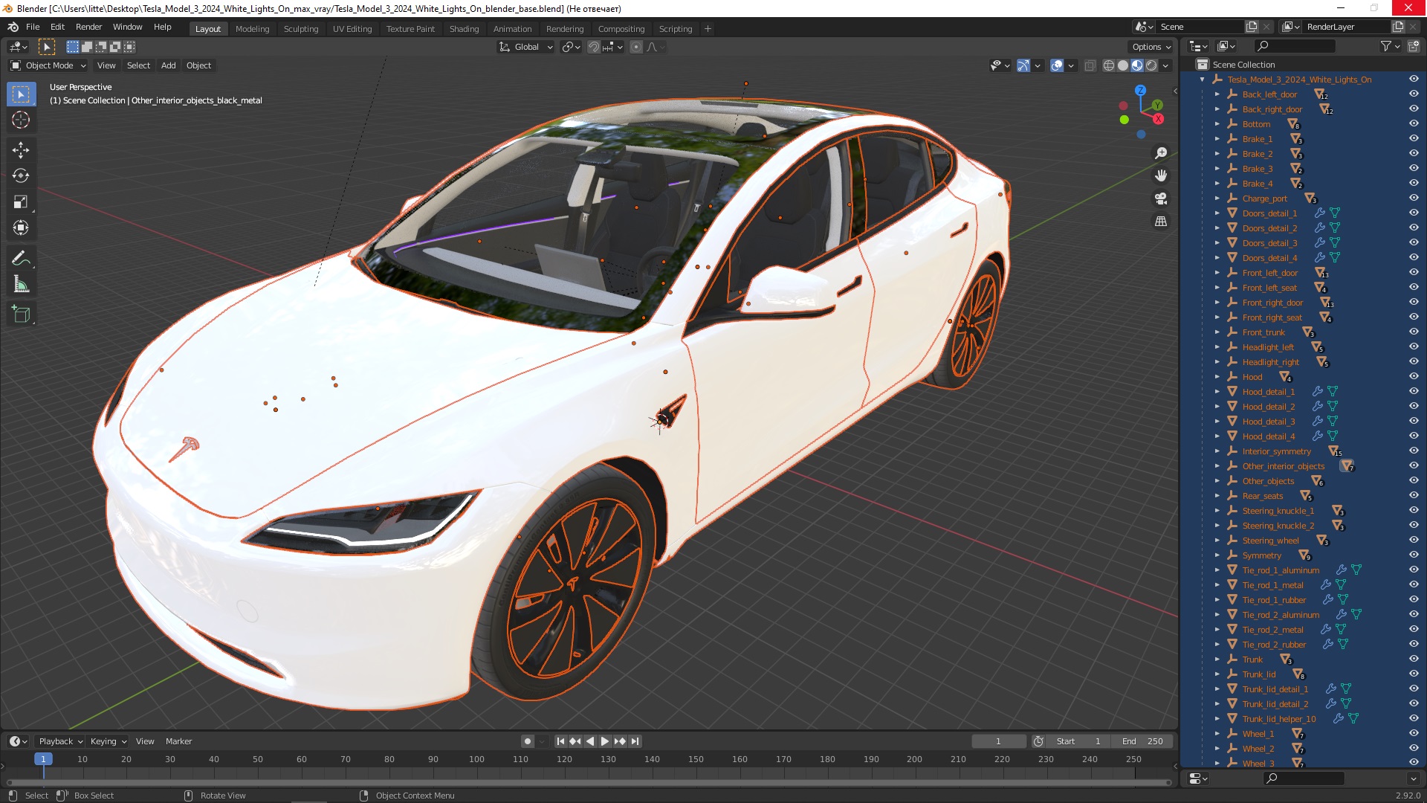Screen dimensions: 1427x803
Task: Open the viewport Select menu
Action: pyautogui.click(x=138, y=65)
